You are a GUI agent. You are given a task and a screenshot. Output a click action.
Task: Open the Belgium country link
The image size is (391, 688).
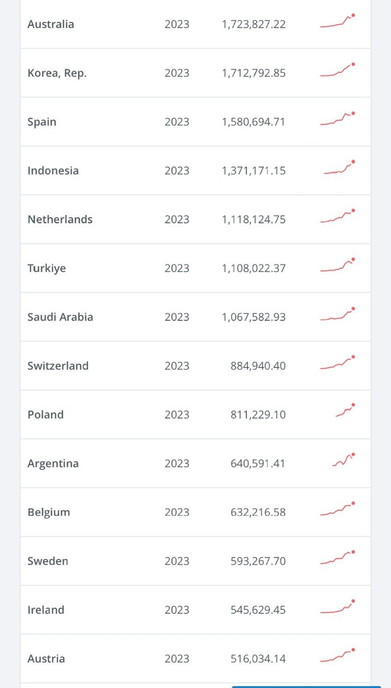49,512
